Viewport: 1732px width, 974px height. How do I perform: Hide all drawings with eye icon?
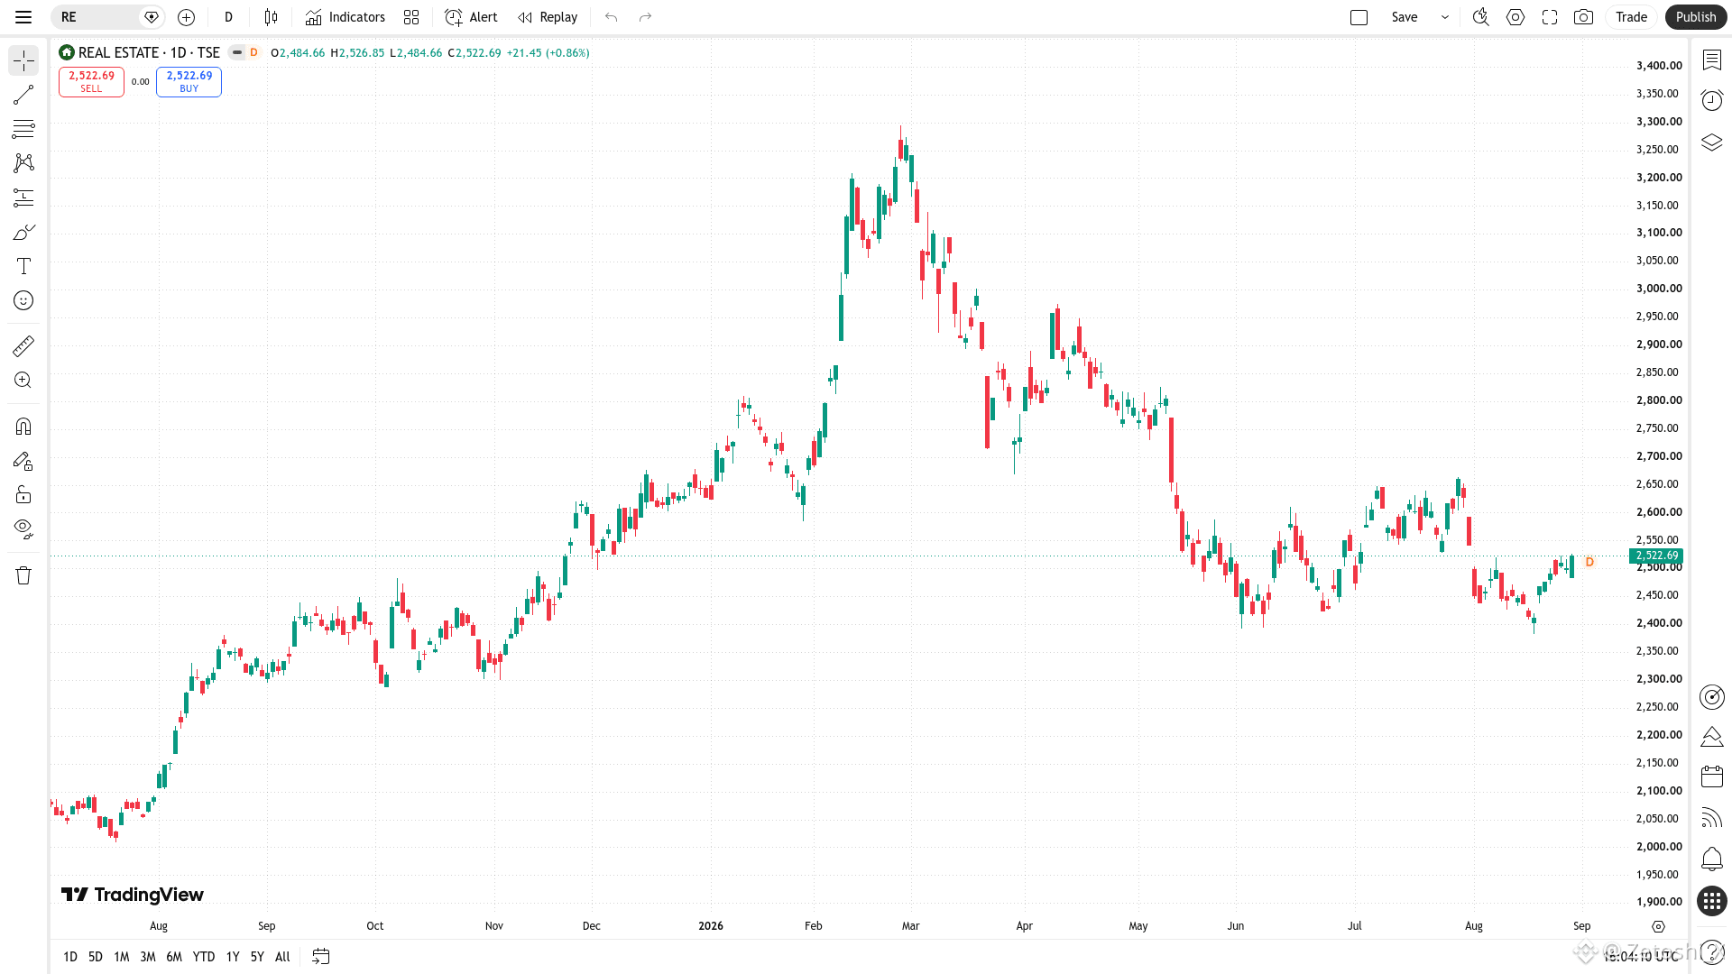coord(23,528)
